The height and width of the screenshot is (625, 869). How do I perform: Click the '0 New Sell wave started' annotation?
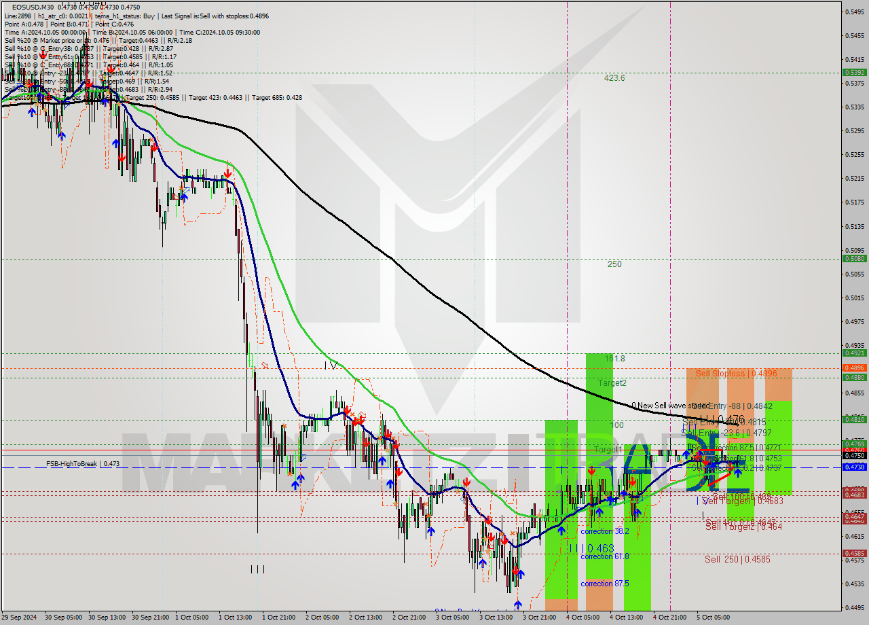coord(671,406)
